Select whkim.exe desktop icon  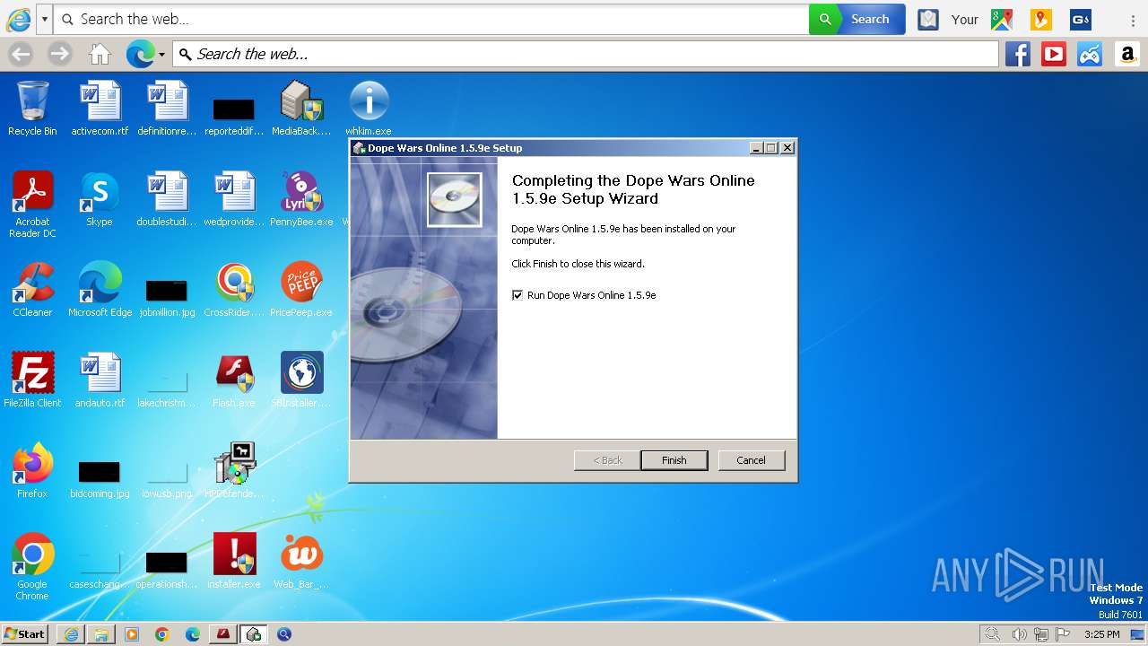coord(369,108)
